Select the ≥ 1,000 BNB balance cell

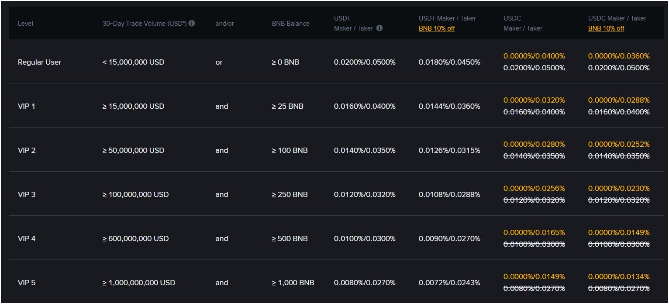click(293, 283)
